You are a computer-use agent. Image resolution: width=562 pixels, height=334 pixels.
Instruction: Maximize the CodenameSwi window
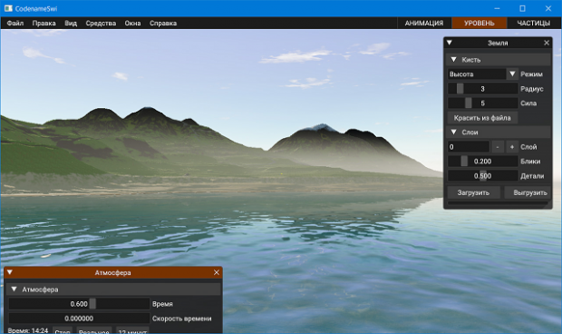coord(523,8)
